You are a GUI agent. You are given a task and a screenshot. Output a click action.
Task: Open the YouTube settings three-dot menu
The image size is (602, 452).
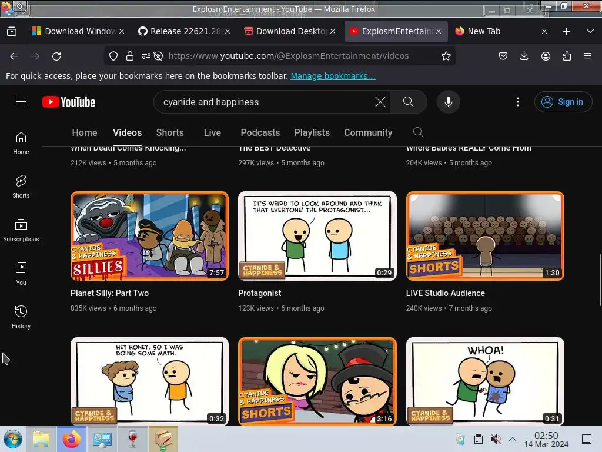[517, 102]
